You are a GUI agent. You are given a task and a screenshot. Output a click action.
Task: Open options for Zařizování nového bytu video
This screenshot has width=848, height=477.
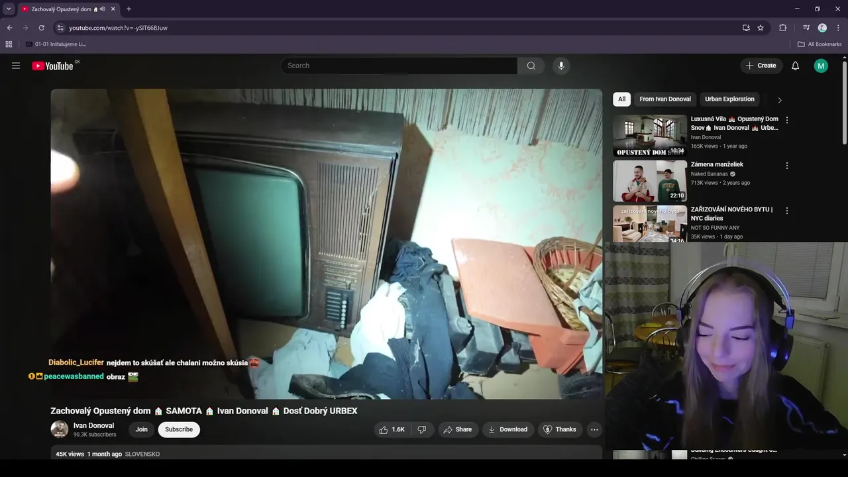(x=787, y=211)
